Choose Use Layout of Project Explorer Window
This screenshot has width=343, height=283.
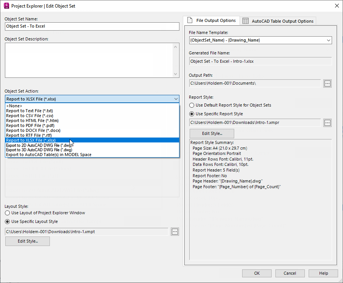pyautogui.click(x=8, y=213)
